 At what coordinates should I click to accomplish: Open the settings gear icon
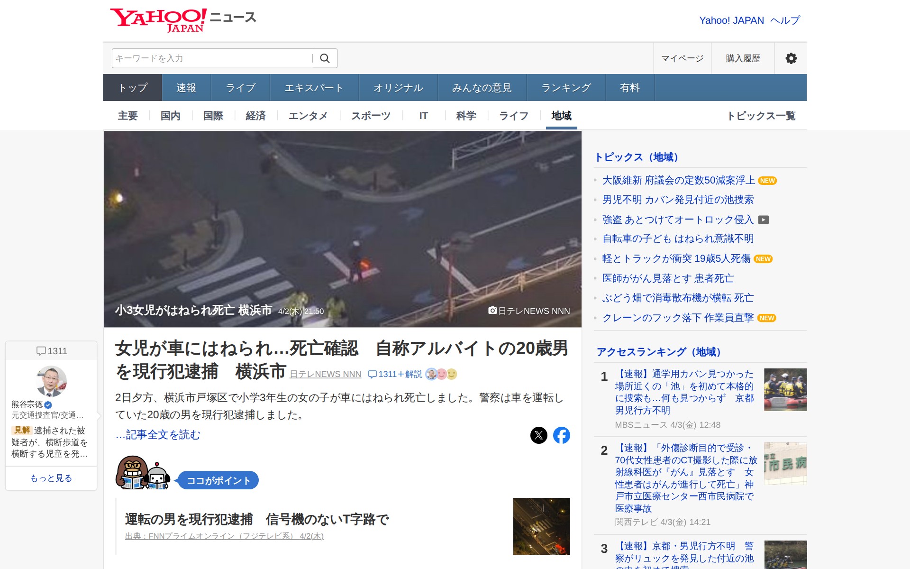[791, 58]
